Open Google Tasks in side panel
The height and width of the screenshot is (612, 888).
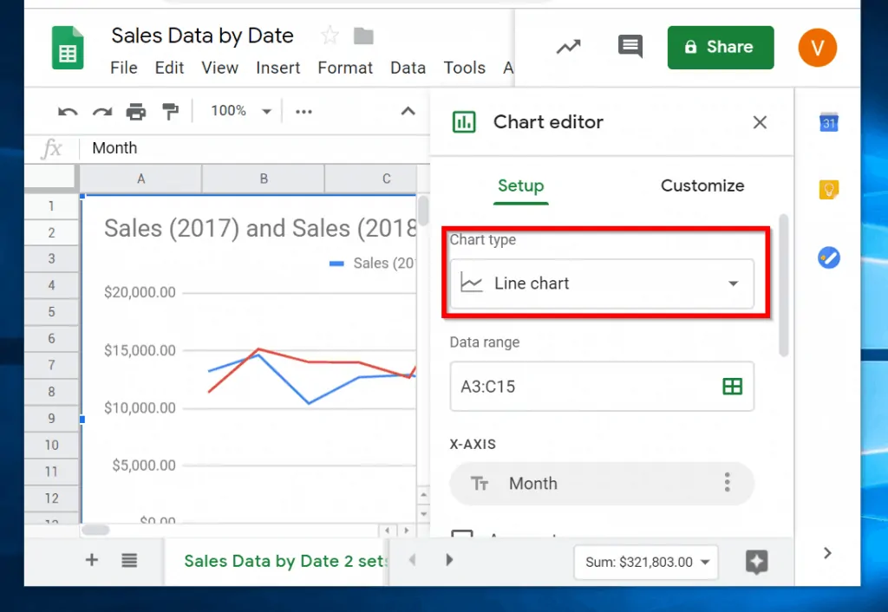click(828, 257)
